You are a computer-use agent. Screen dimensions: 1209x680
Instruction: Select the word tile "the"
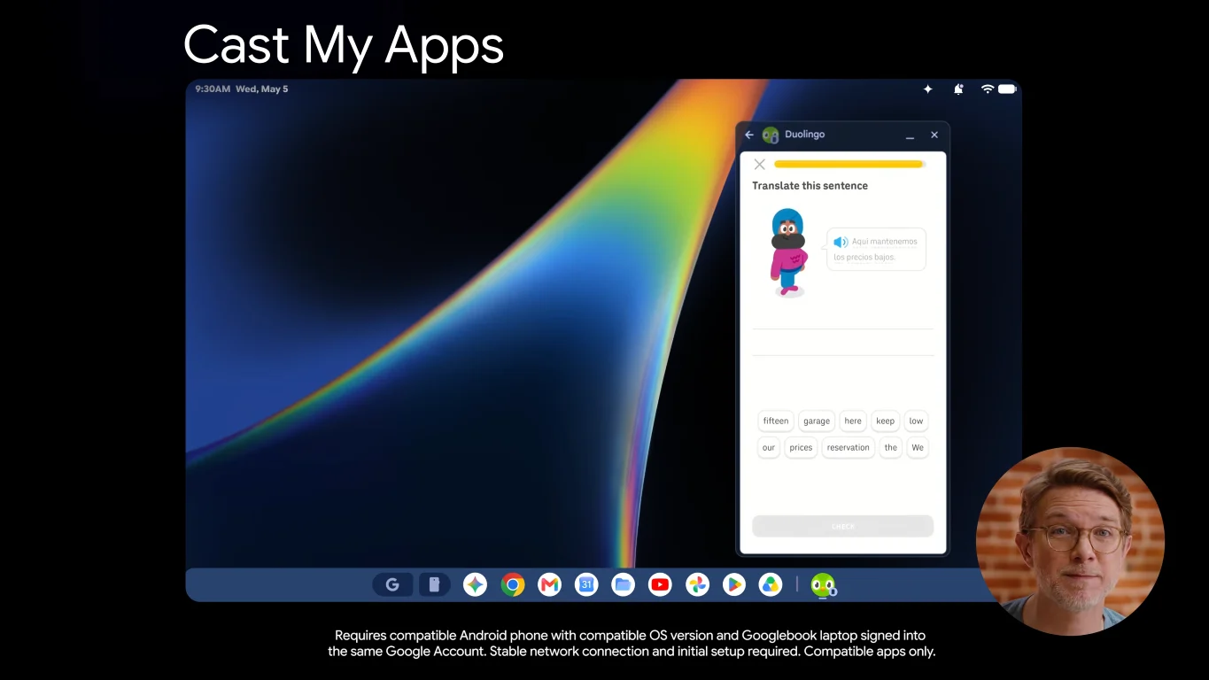pos(891,447)
